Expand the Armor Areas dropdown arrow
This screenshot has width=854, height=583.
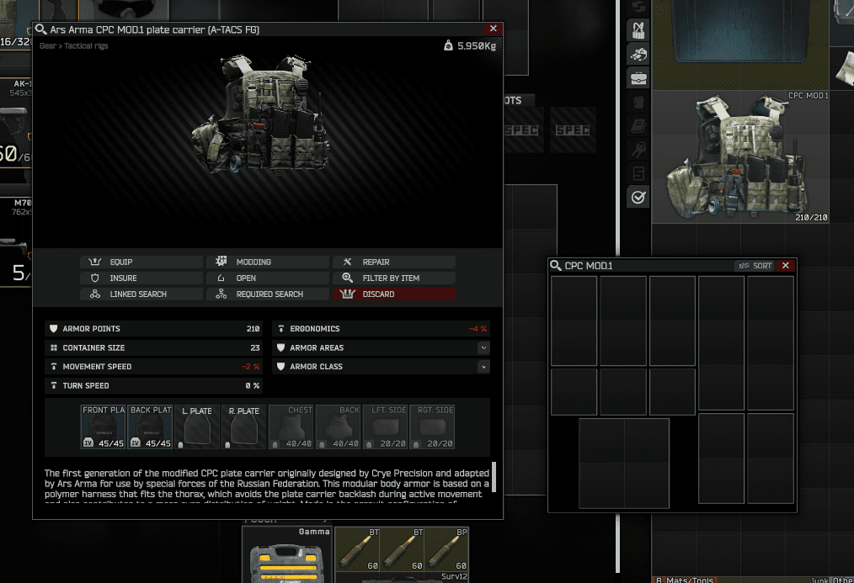(483, 347)
